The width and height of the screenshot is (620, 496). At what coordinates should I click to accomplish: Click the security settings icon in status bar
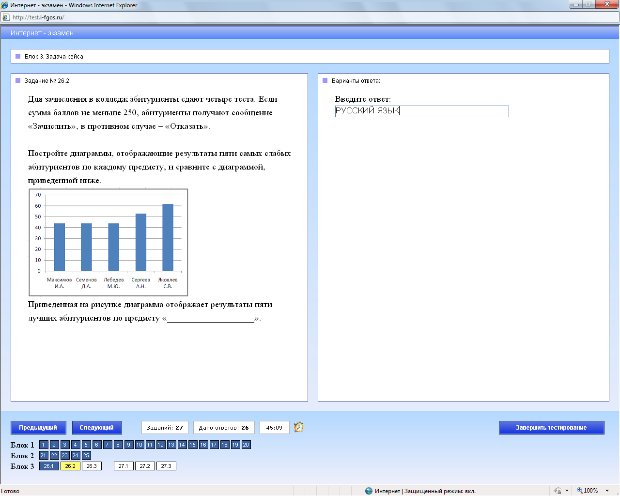pos(558,491)
